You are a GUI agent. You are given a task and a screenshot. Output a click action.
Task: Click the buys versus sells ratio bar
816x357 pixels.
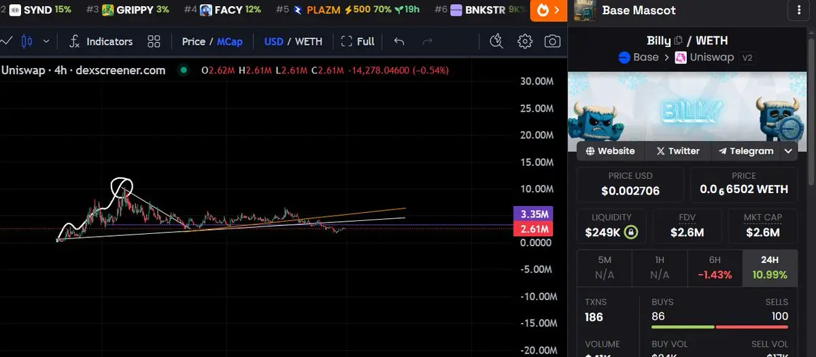pos(719,328)
